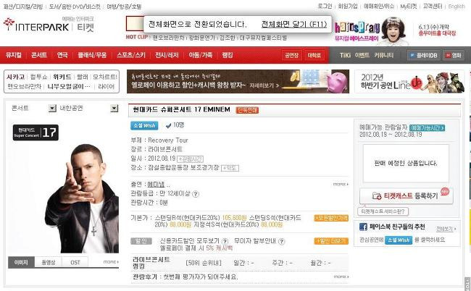Click the credit card discount help icon

pos(225,241)
